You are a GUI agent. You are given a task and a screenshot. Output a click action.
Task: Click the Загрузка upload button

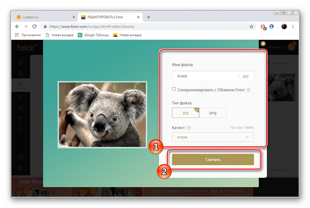coord(281,63)
